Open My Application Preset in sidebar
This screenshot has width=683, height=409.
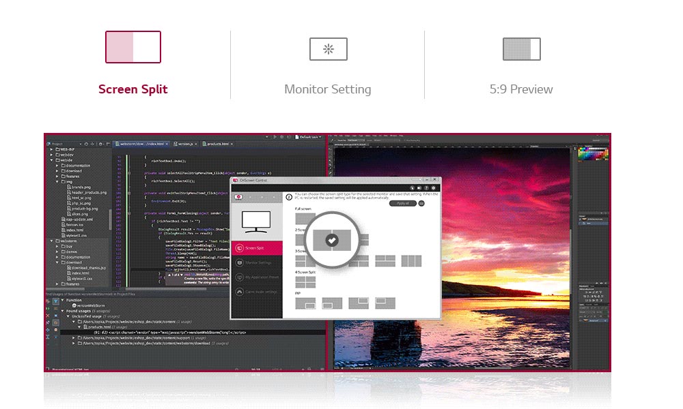coord(257,277)
